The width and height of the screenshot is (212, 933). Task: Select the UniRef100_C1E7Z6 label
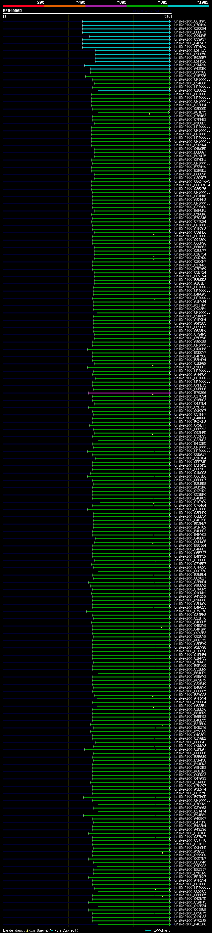(190, 76)
